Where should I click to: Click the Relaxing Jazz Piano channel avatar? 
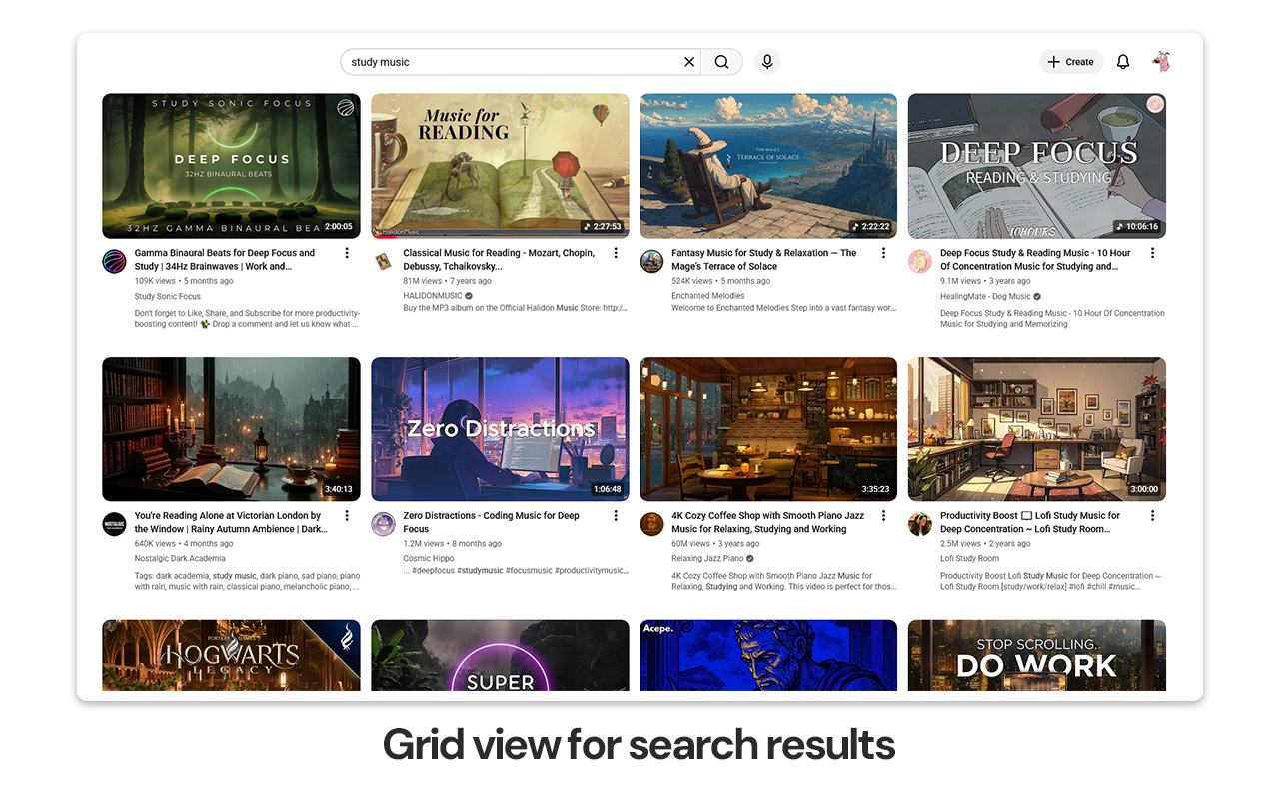pyautogui.click(x=651, y=524)
